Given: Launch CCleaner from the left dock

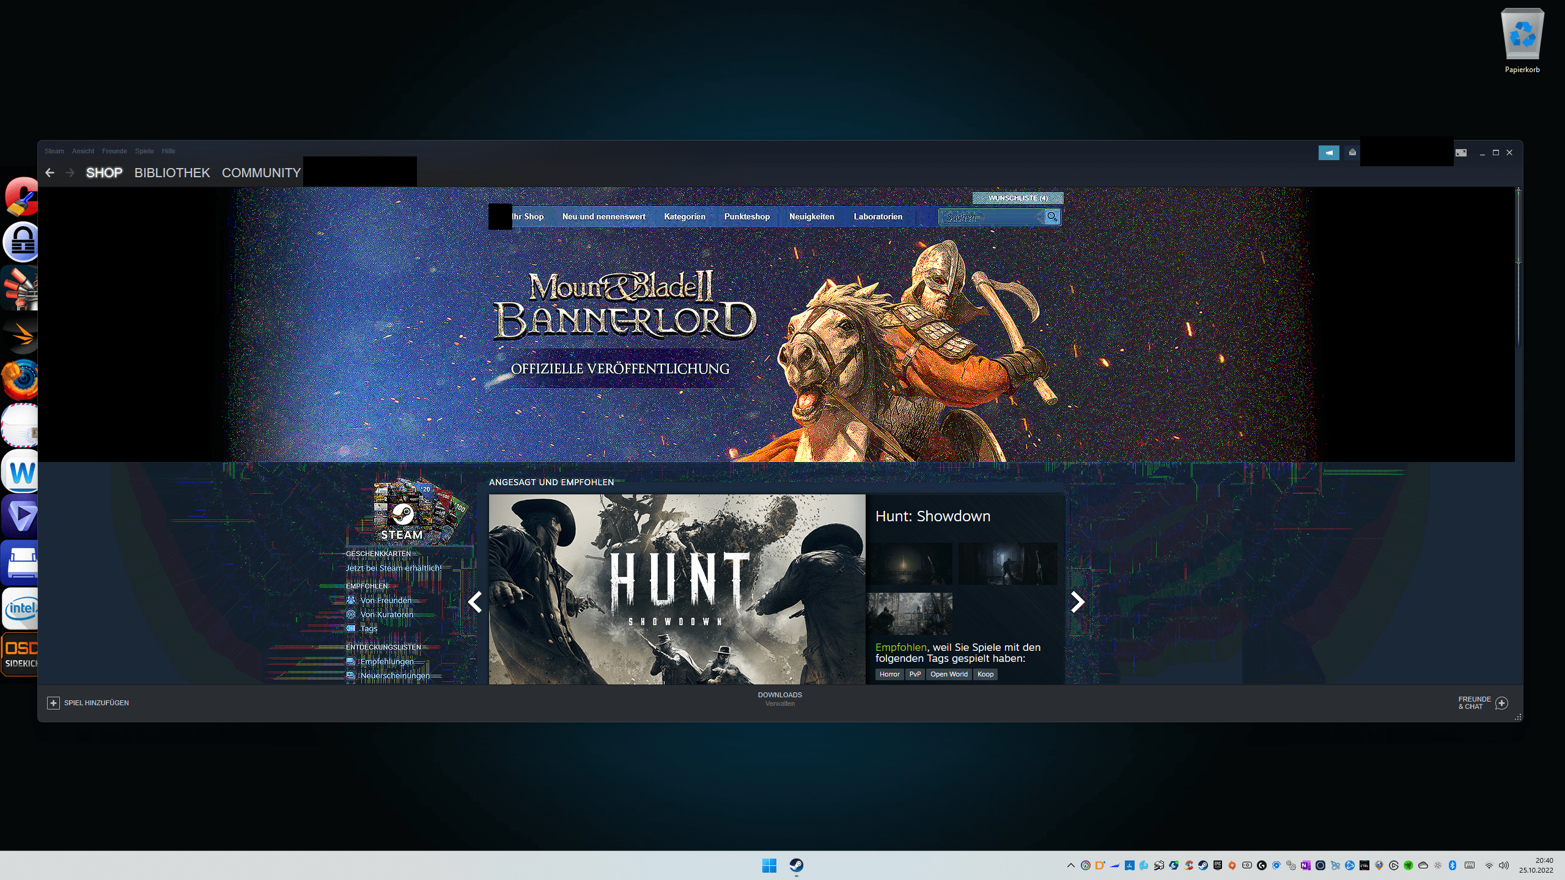Looking at the screenshot, I should pos(21,196).
